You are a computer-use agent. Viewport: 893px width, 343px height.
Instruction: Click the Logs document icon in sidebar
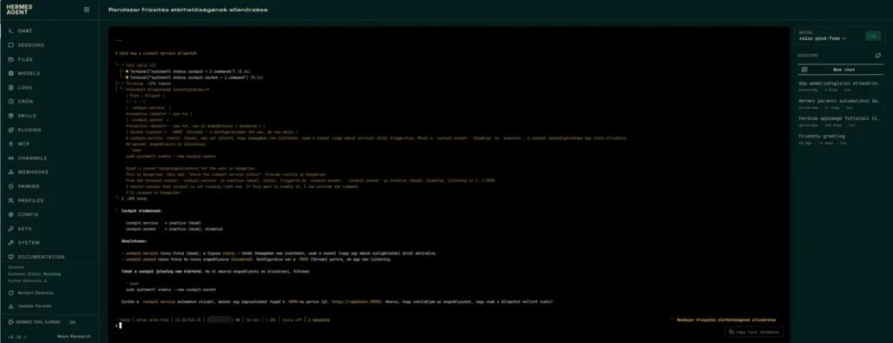coord(10,88)
